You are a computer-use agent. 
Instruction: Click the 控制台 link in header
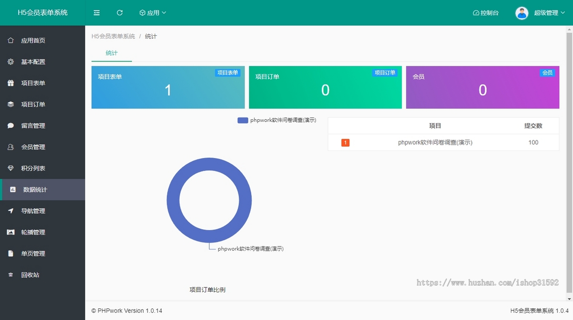coord(486,13)
